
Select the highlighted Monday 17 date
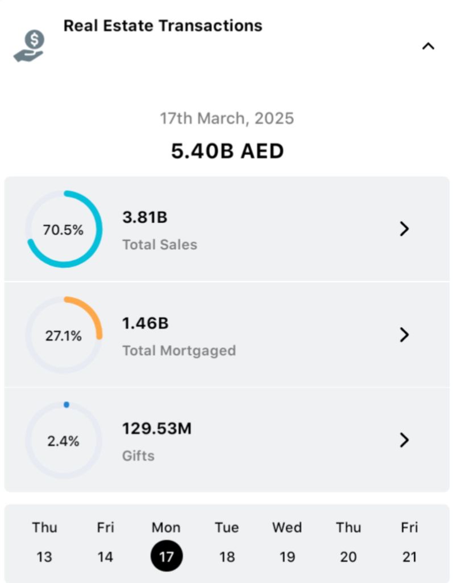coord(166,556)
